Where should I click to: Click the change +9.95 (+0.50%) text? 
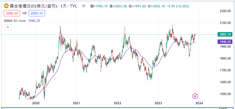[177, 6]
